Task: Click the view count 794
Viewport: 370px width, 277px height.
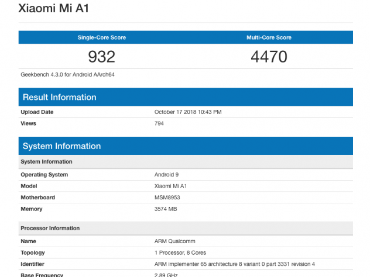Action: [159, 123]
